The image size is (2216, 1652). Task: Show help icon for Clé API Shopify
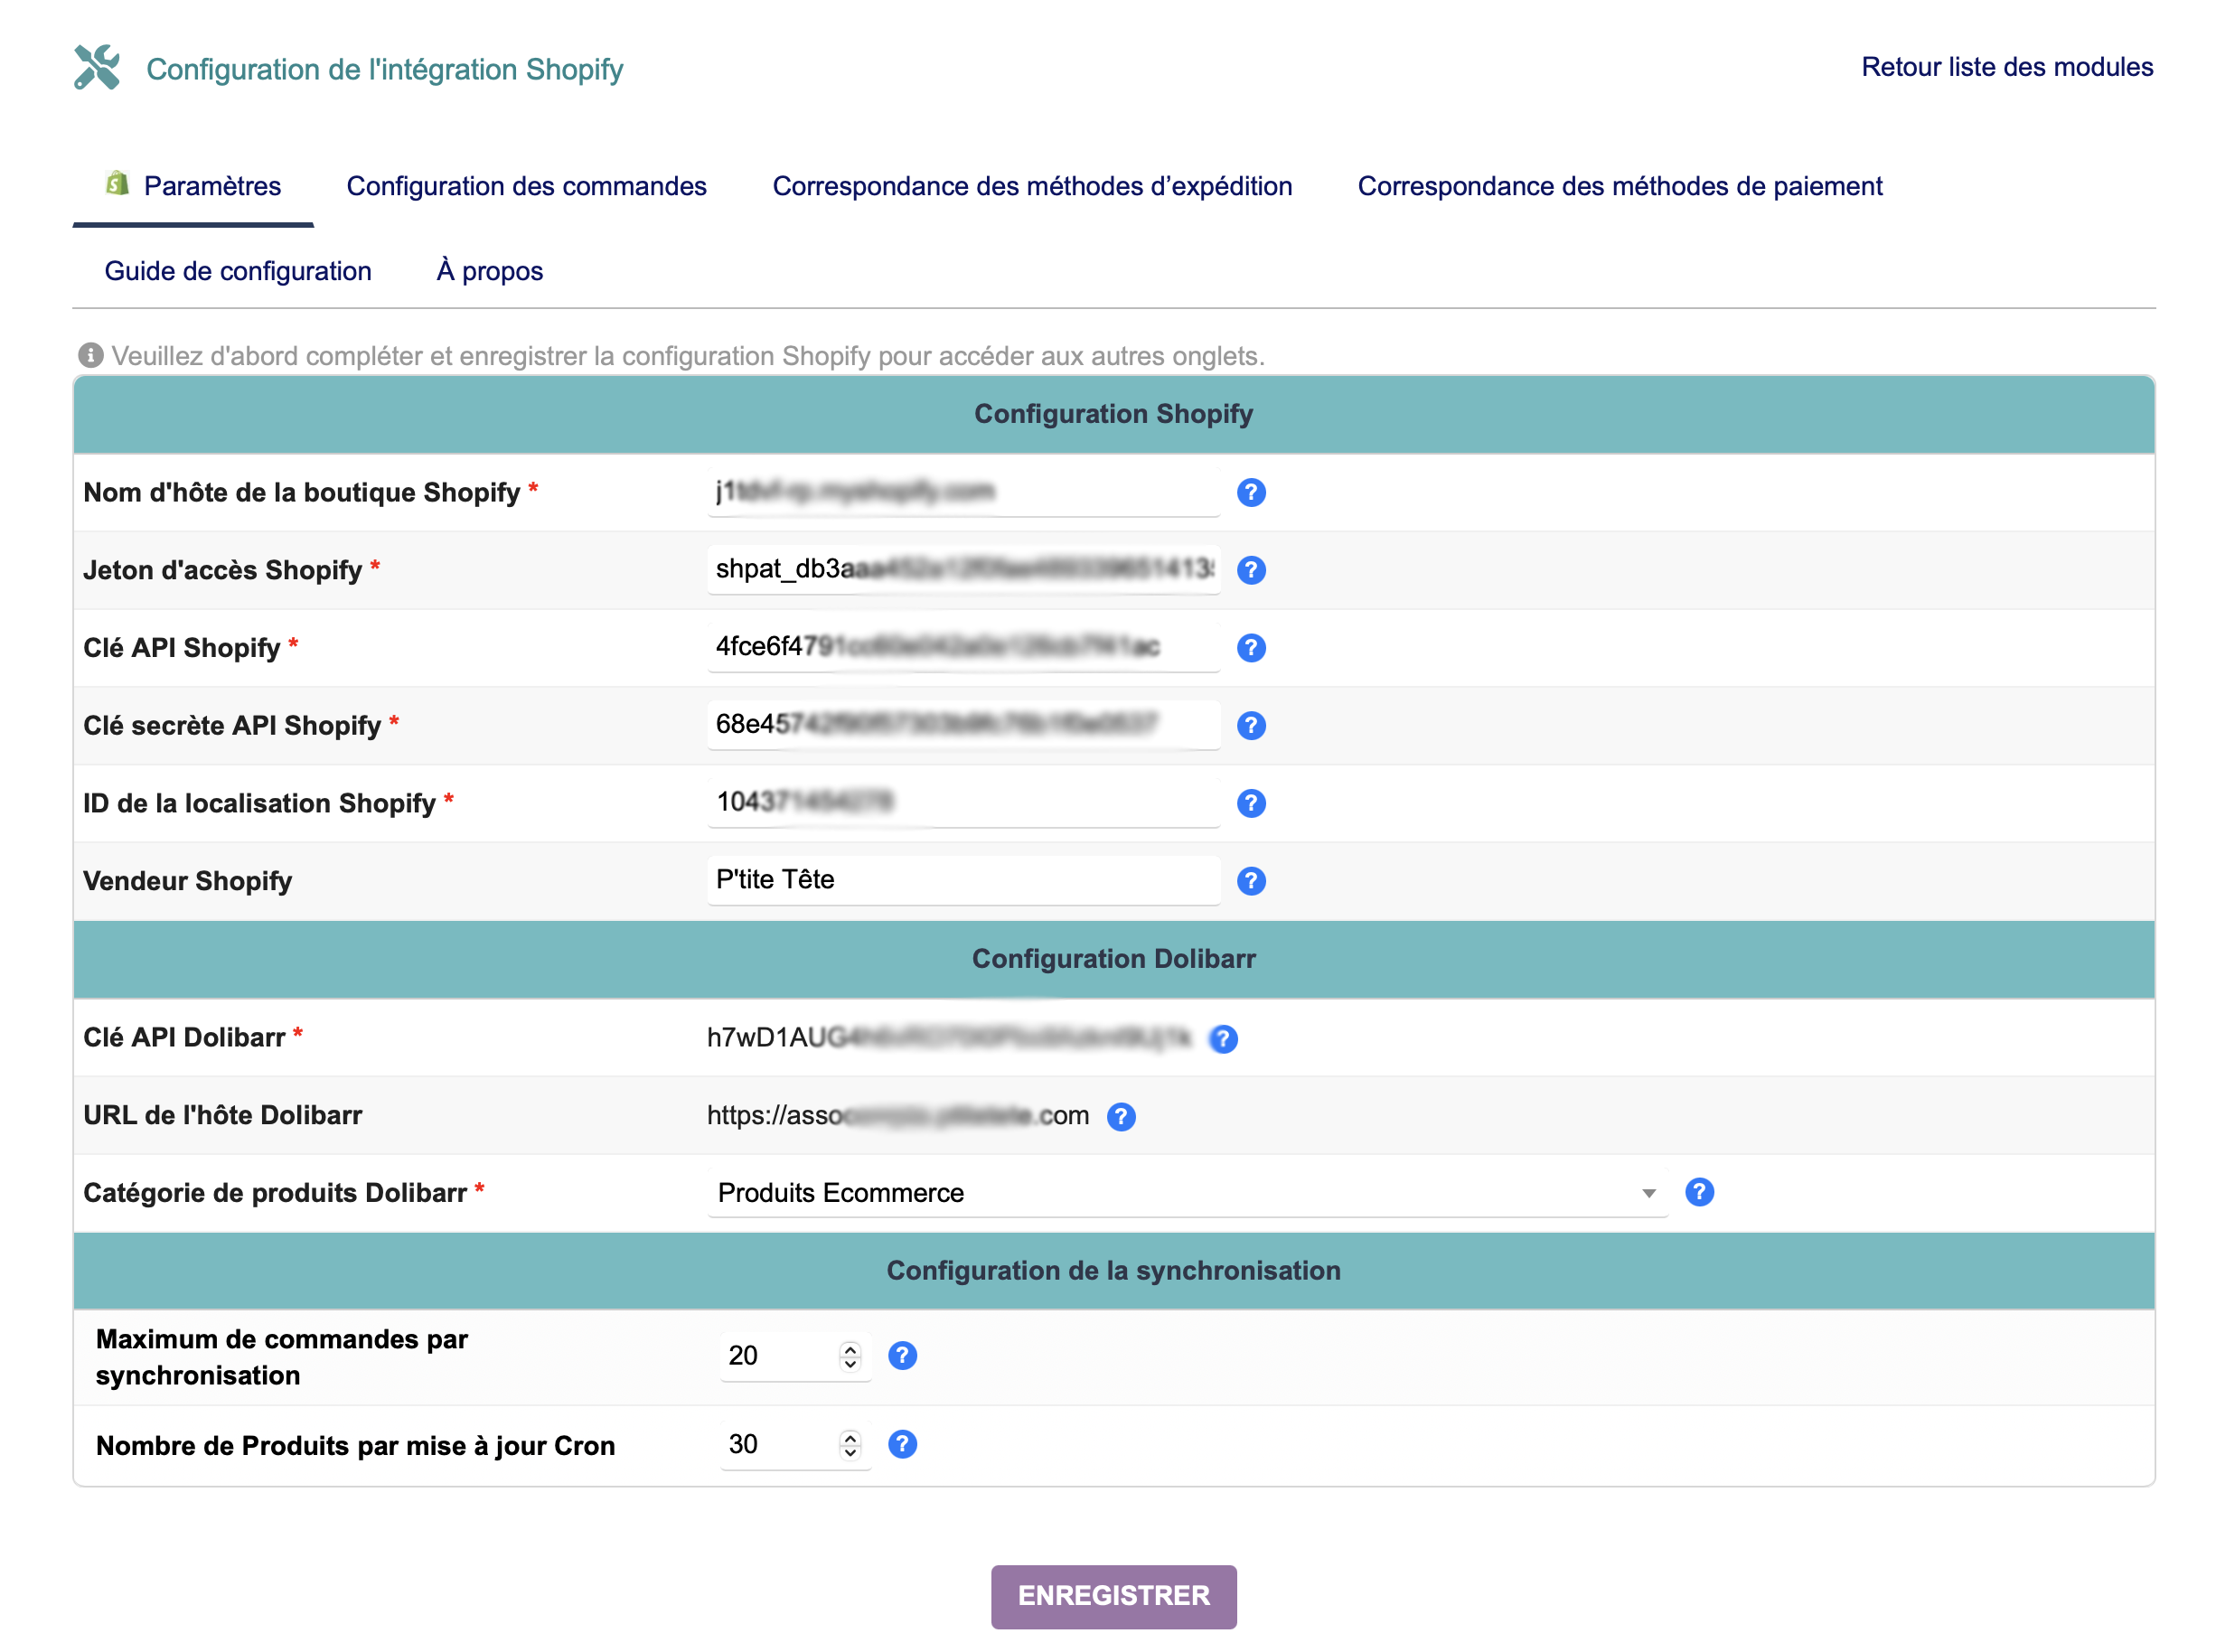1250,648
